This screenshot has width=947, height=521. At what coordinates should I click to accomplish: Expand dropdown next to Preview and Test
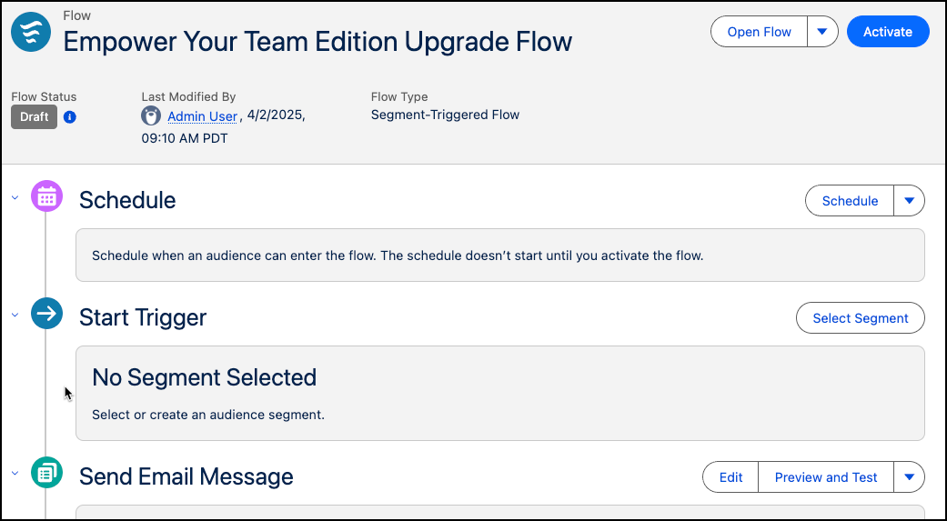tap(909, 476)
